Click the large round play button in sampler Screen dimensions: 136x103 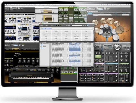point(117,47)
